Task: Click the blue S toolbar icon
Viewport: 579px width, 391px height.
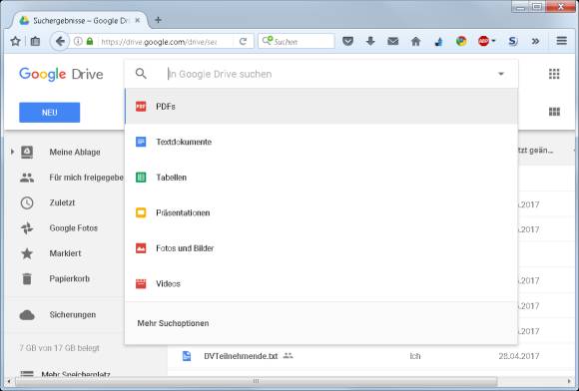Action: point(513,41)
